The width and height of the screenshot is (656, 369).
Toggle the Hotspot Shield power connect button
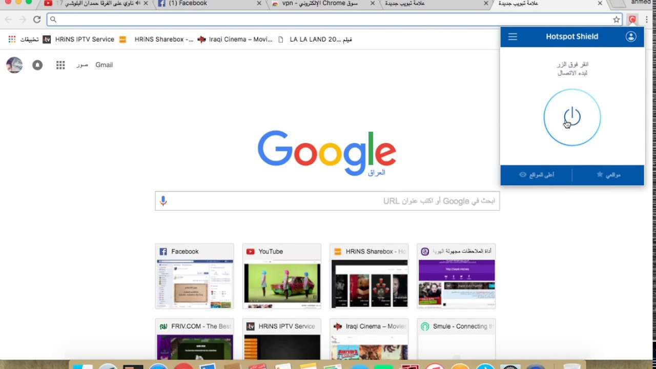(572, 117)
